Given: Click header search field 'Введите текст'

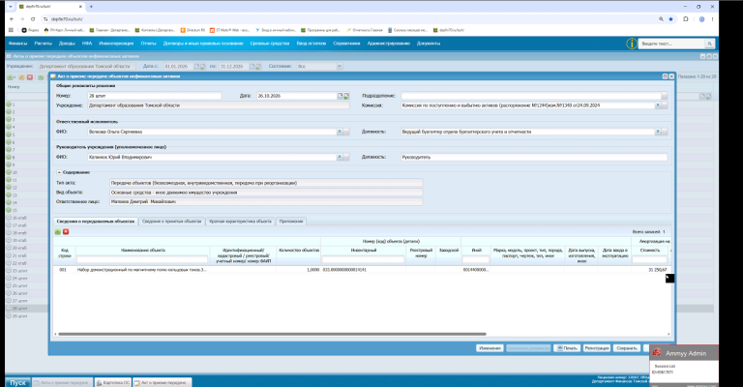Looking at the screenshot, I should [x=672, y=44].
